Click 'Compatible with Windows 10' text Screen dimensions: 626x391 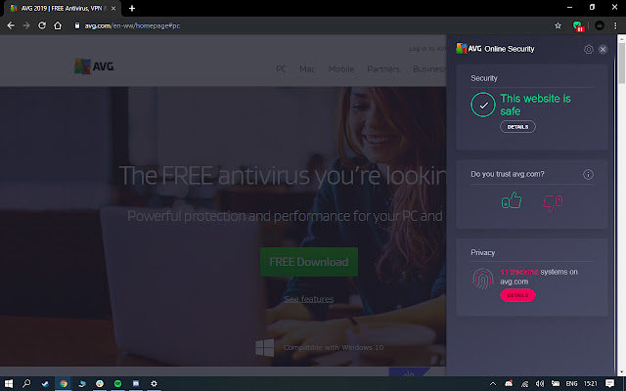click(334, 348)
